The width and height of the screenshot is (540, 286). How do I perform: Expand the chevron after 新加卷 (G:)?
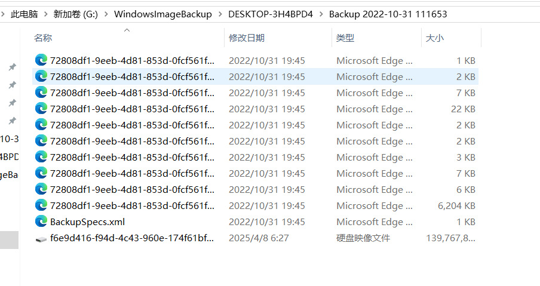pos(106,14)
